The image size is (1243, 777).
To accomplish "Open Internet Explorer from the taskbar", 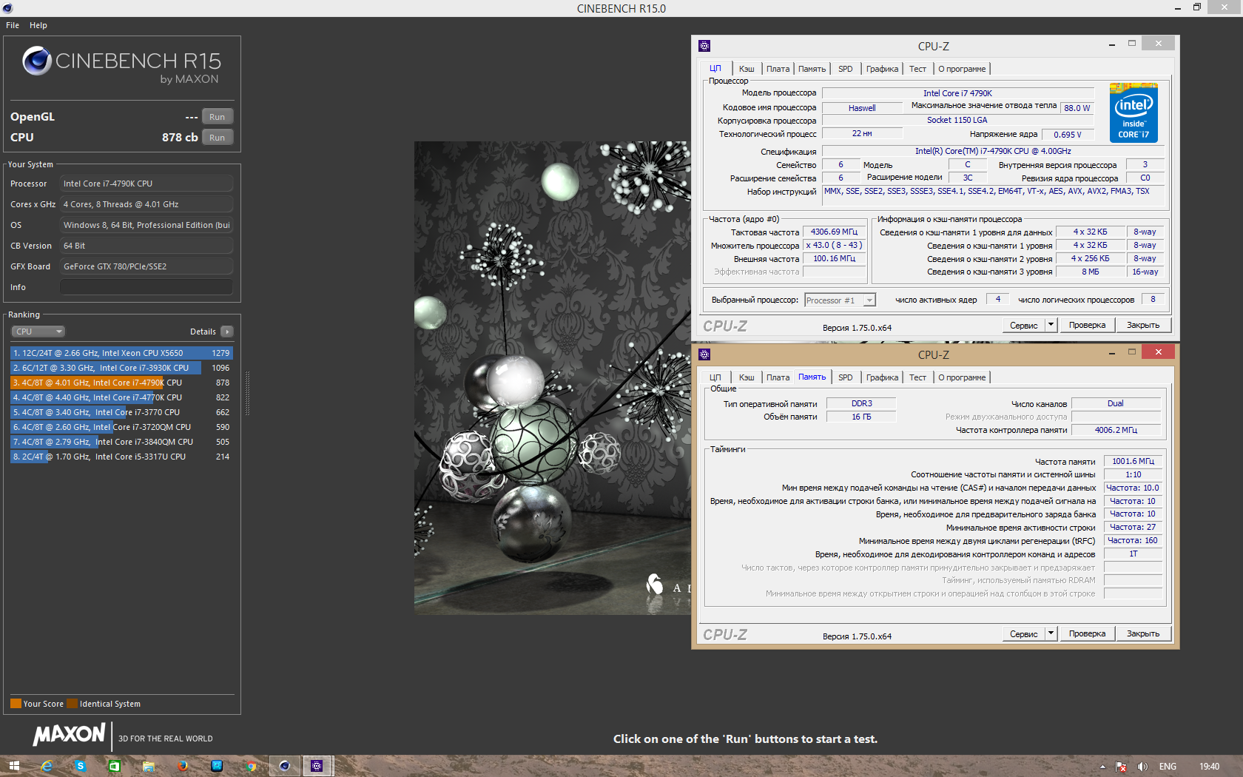I will pyautogui.click(x=47, y=766).
